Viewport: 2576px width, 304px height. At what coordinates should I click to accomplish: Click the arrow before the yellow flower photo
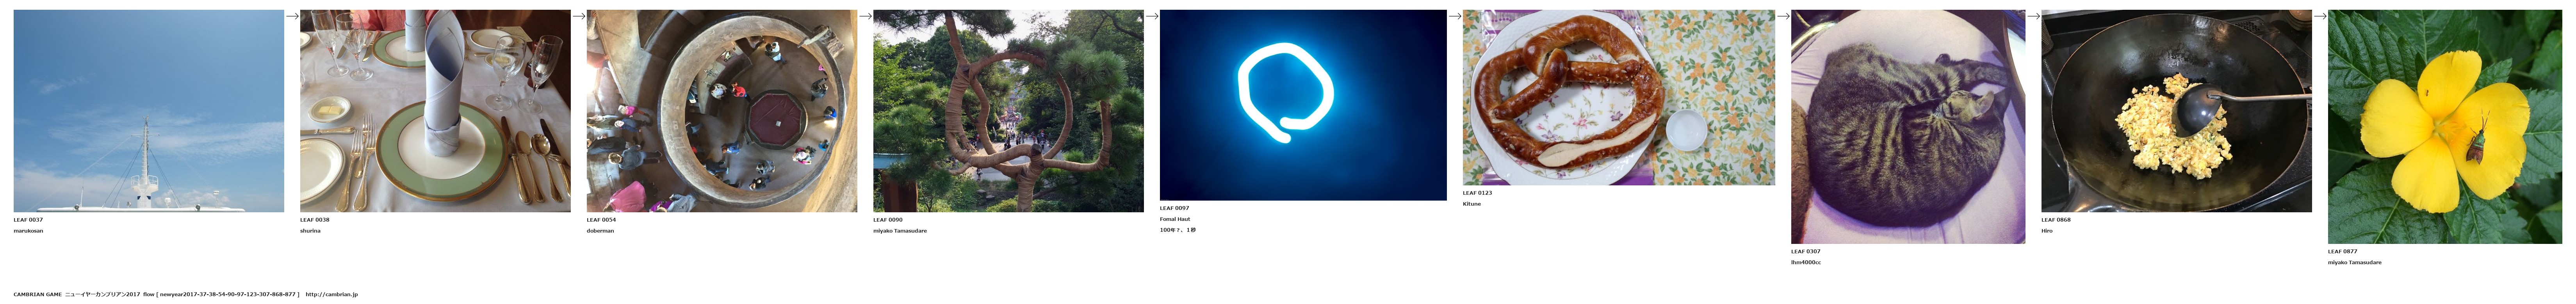pyautogui.click(x=2320, y=16)
